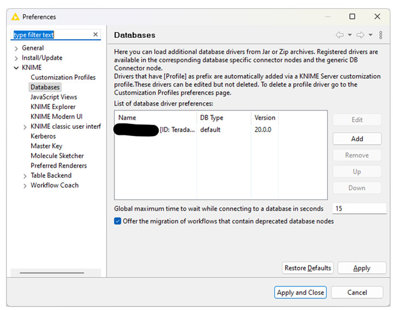Click the Apply and Close button
Viewport: 393px width, 310px height.
[300, 292]
